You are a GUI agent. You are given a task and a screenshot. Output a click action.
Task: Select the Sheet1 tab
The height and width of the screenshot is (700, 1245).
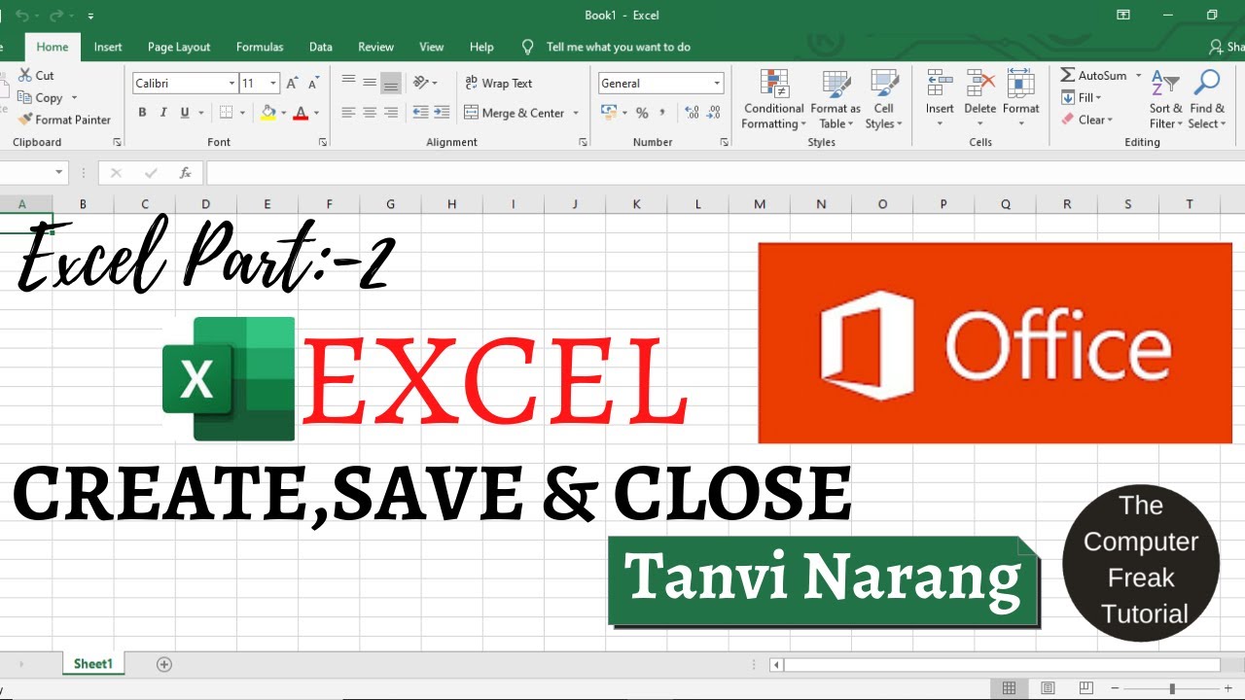click(x=93, y=664)
